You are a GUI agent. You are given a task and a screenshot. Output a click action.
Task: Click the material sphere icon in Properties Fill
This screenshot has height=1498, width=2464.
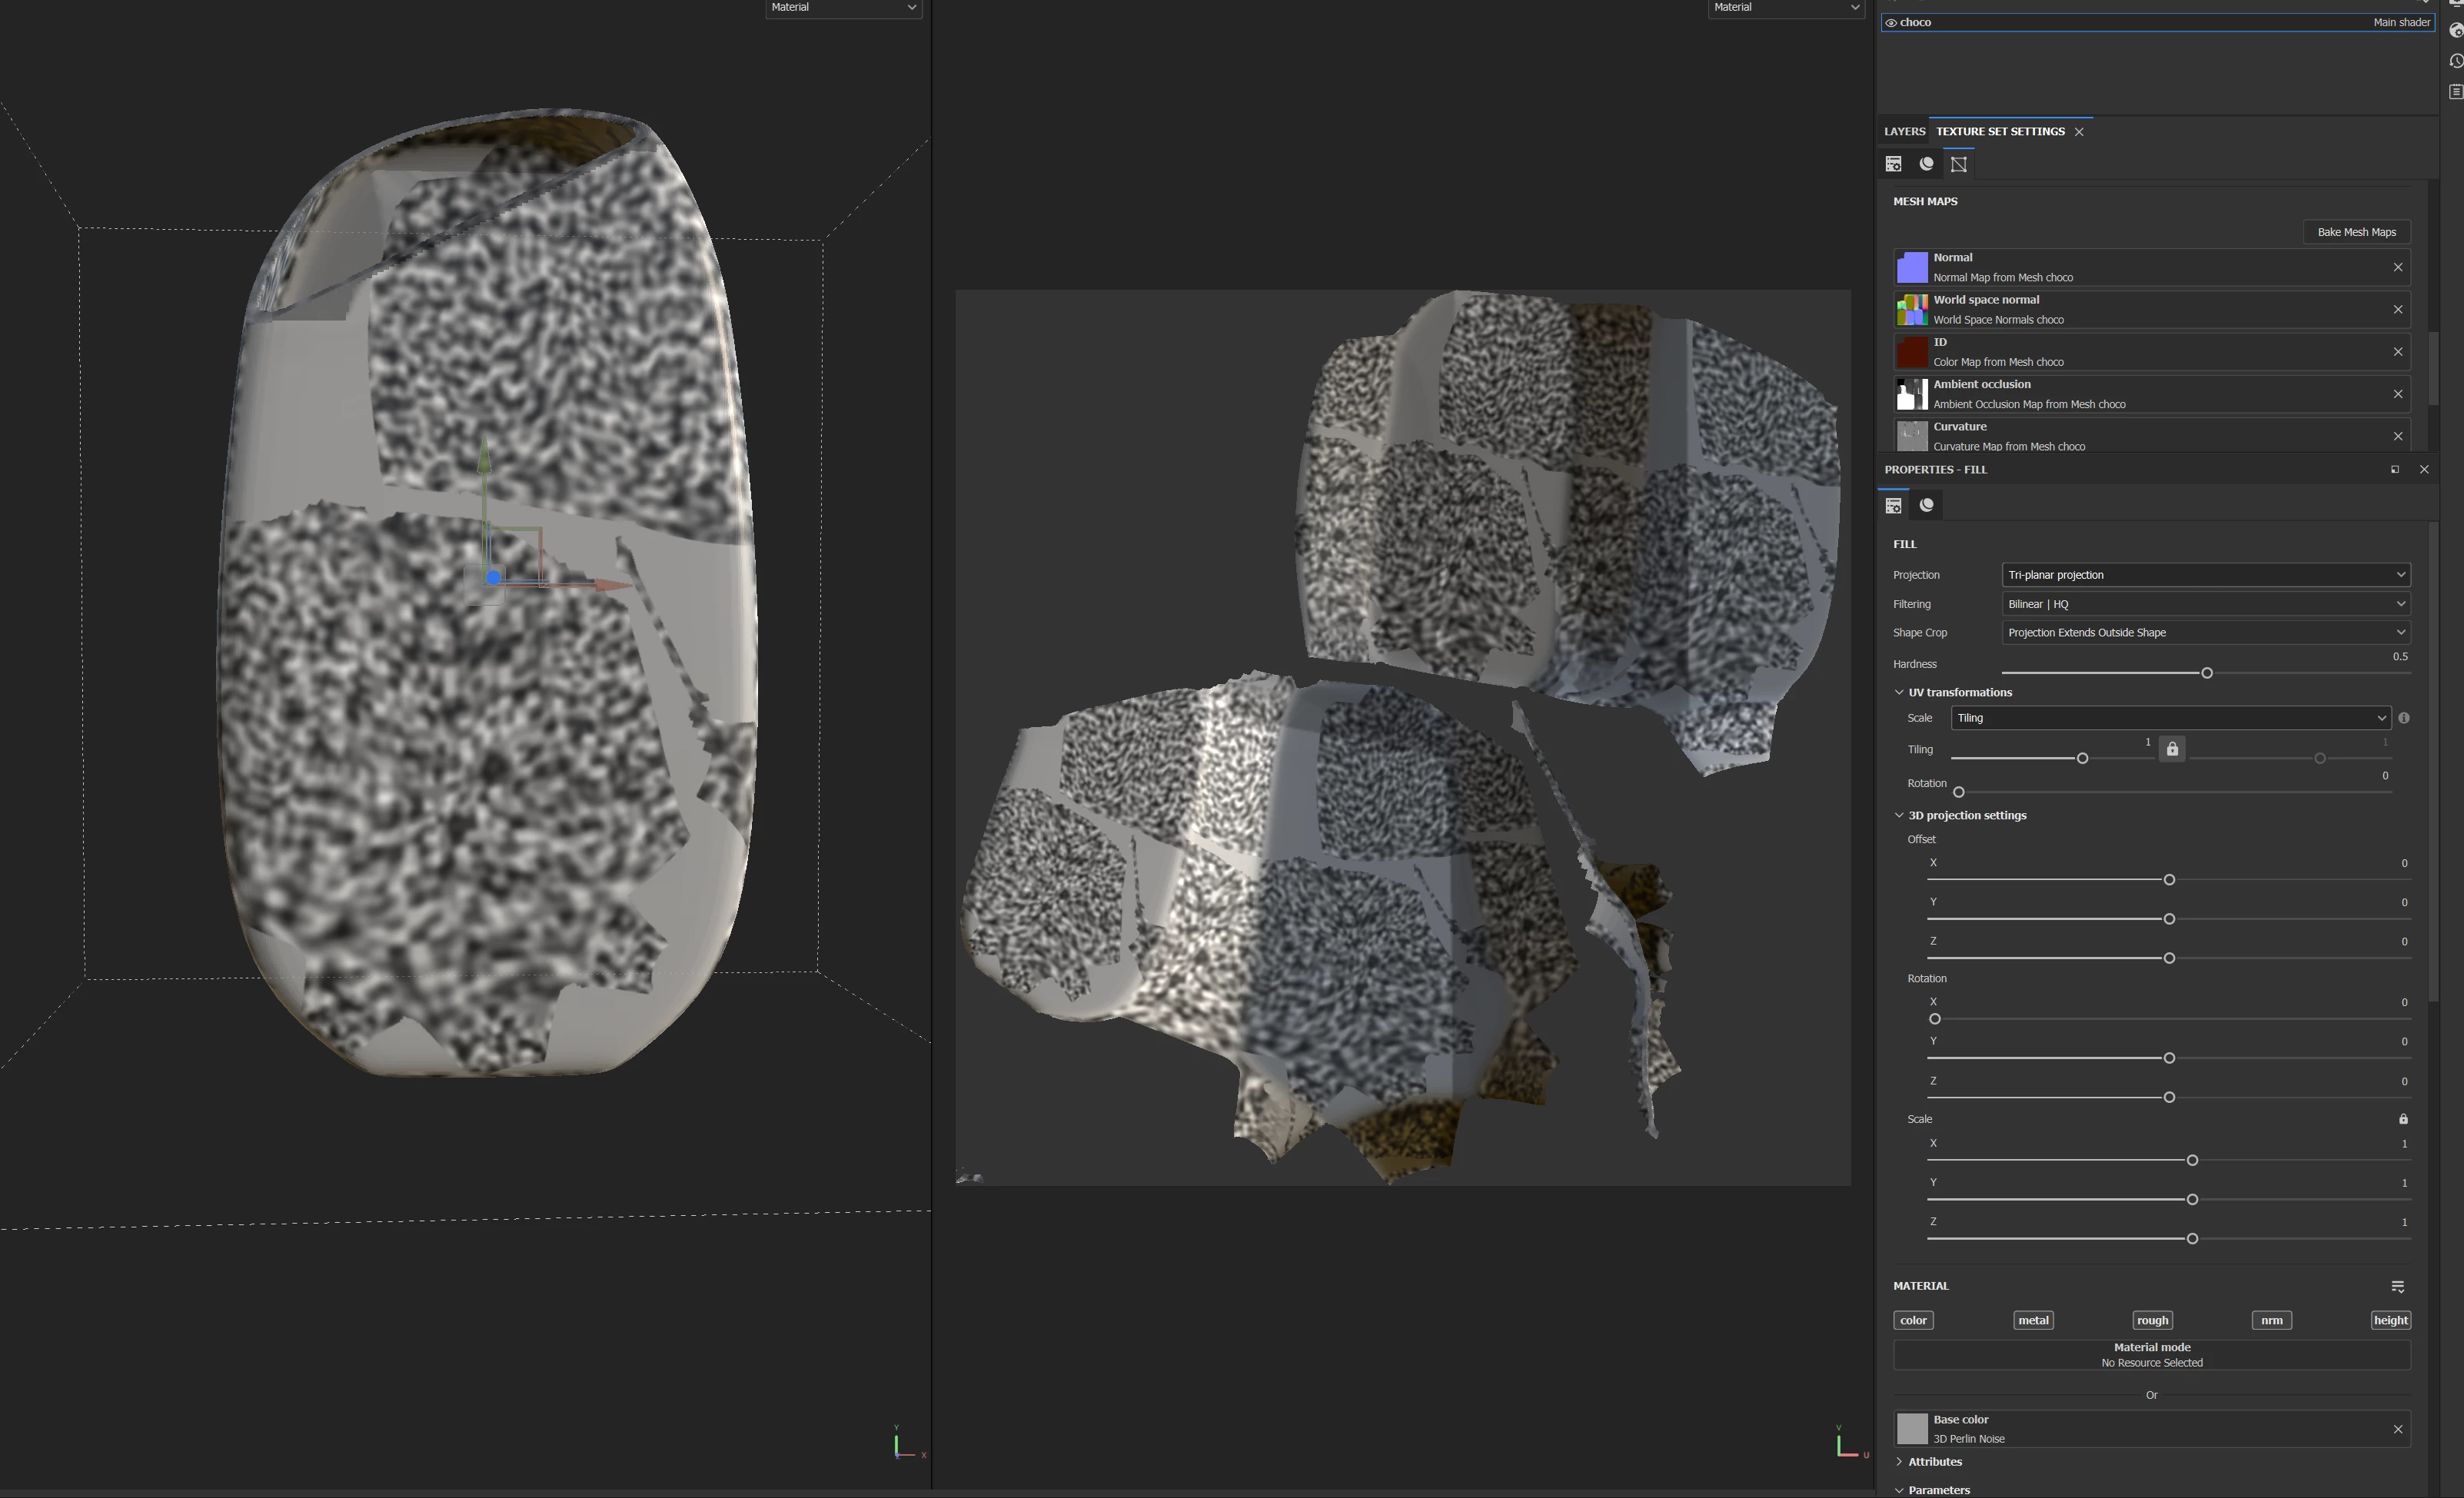pyautogui.click(x=1926, y=505)
